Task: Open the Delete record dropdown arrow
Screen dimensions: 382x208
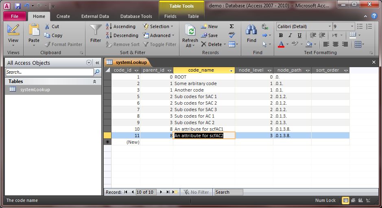Action: (225, 44)
